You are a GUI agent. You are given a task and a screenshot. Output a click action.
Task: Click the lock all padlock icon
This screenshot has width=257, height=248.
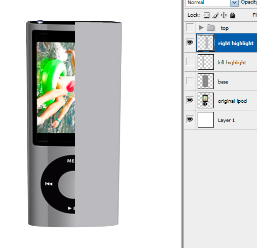pyautogui.click(x=233, y=15)
